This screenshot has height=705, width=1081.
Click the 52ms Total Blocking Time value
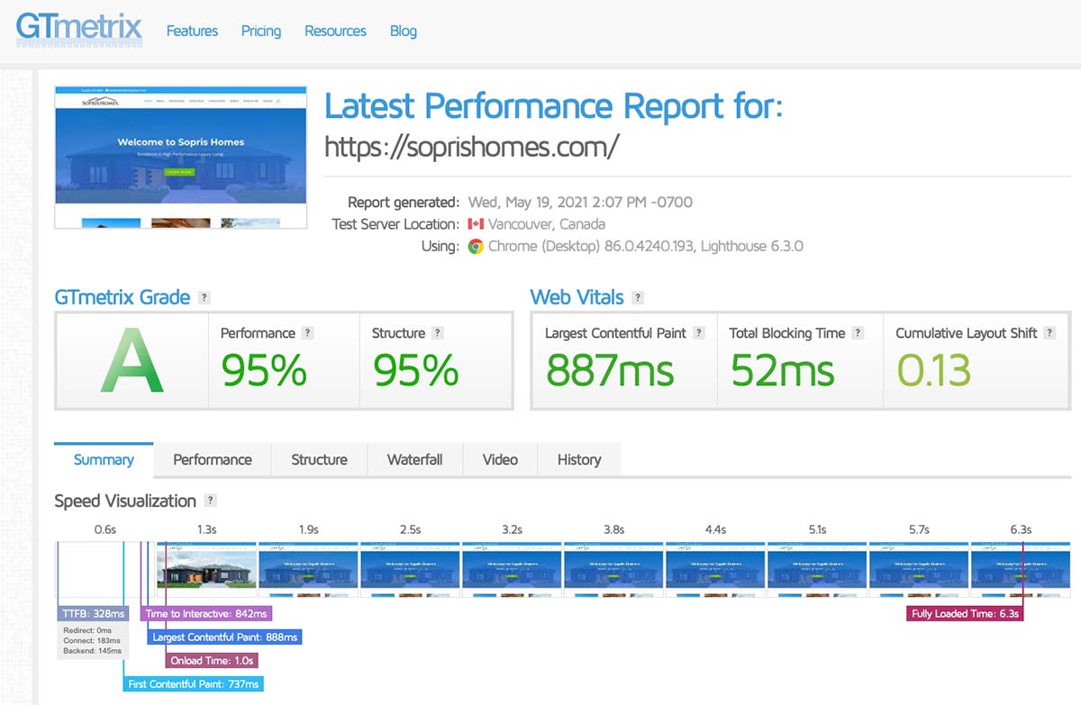coord(783,370)
